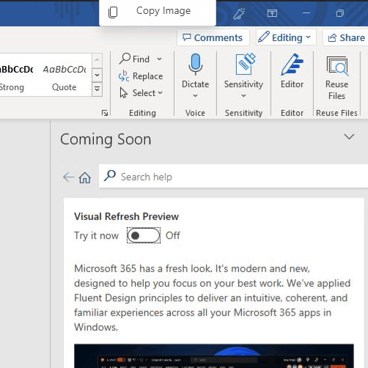Click the Replace button
Viewport: 368px width, 368px height.
click(x=141, y=76)
